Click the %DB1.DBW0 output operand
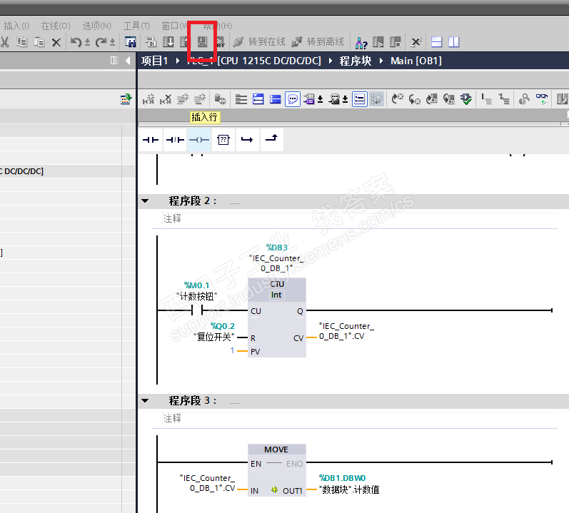Image resolution: width=569 pixels, height=513 pixels. [342, 478]
